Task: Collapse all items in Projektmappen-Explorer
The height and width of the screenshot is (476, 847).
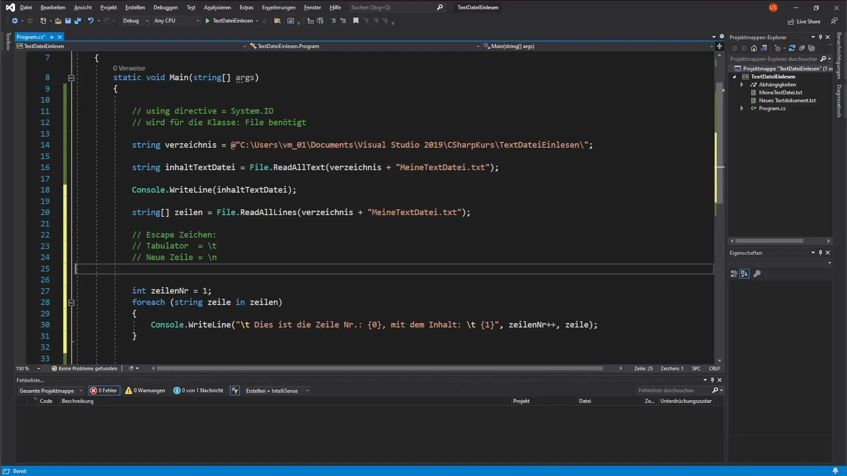Action: (x=802, y=48)
